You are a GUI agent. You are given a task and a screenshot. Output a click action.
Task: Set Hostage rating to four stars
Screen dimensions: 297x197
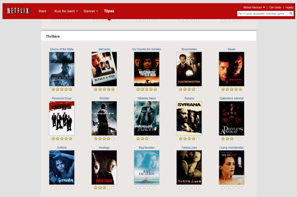click(x=109, y=188)
